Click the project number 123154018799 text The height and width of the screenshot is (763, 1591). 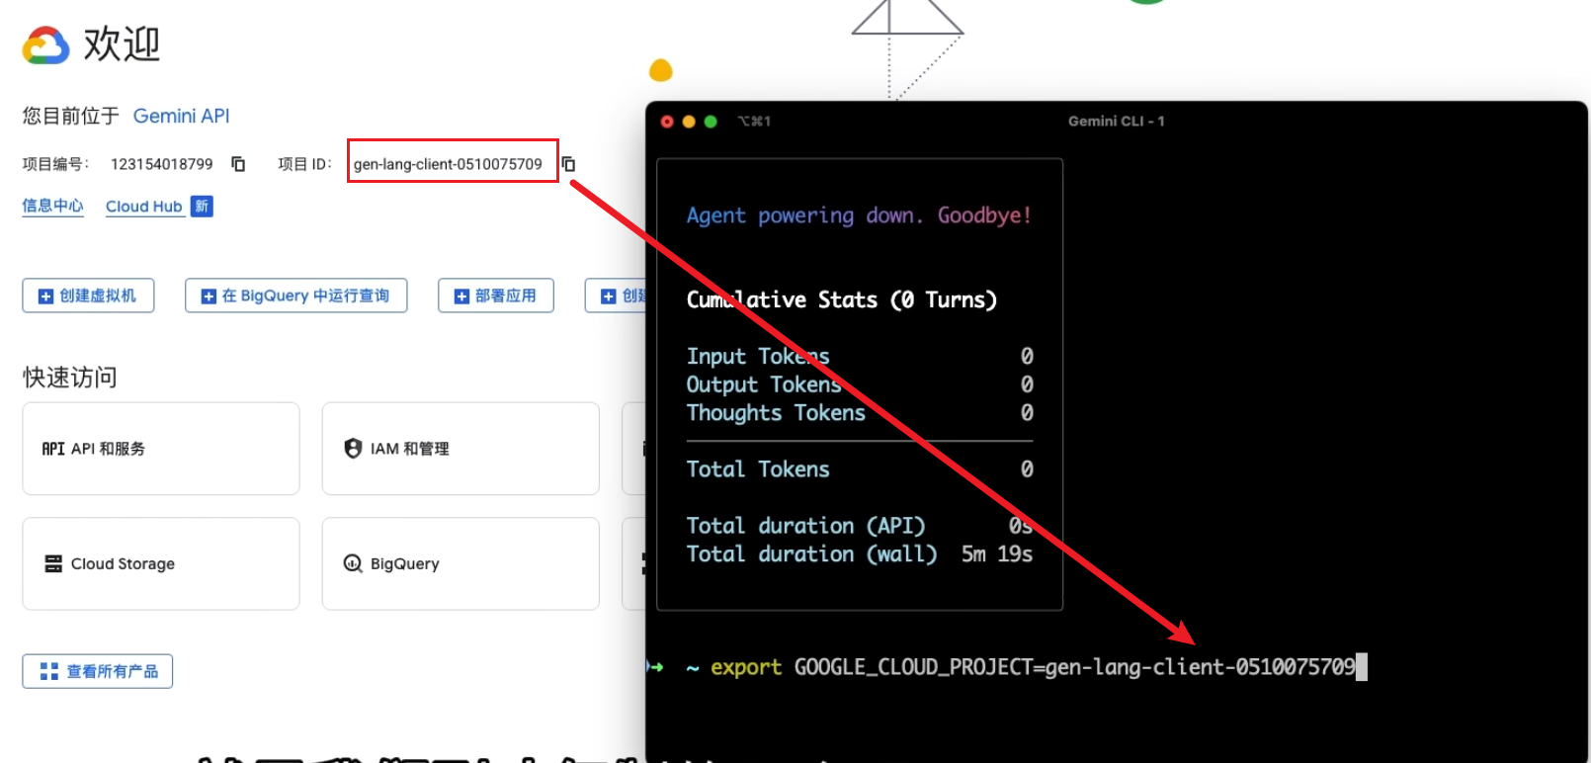pyautogui.click(x=162, y=164)
